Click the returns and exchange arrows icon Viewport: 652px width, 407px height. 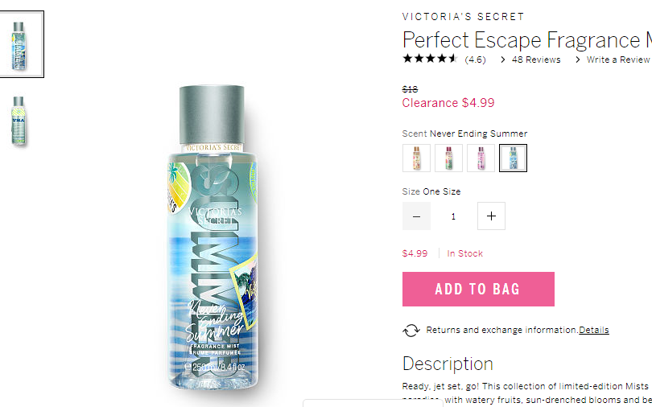point(411,330)
